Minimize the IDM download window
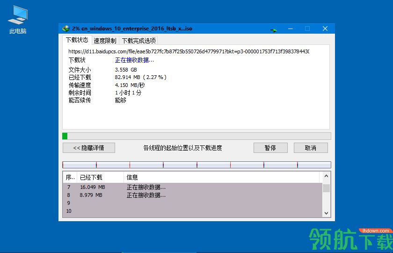393x253 pixels. coord(291,29)
